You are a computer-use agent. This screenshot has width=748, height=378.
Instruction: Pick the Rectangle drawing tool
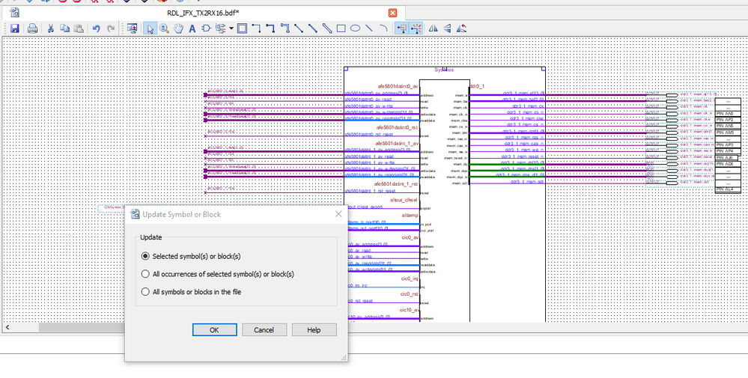[x=341, y=28]
